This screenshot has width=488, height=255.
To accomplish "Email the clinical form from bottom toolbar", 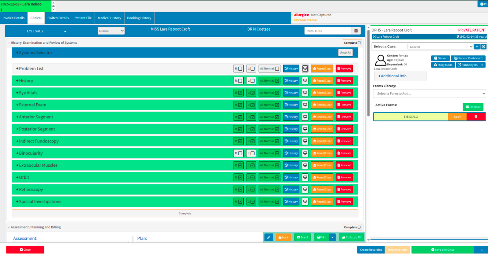I will point(302,237).
